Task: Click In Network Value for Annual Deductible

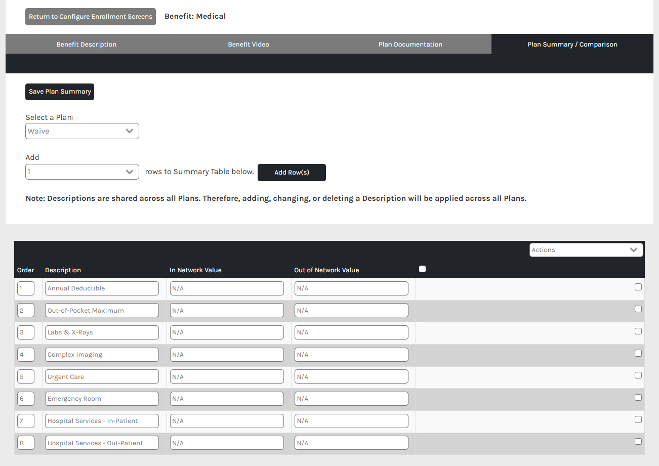Action: pyautogui.click(x=227, y=288)
